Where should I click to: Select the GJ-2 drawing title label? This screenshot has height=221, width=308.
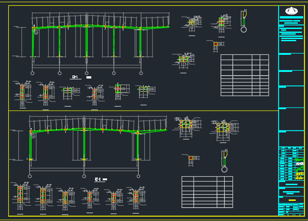(x=98, y=179)
